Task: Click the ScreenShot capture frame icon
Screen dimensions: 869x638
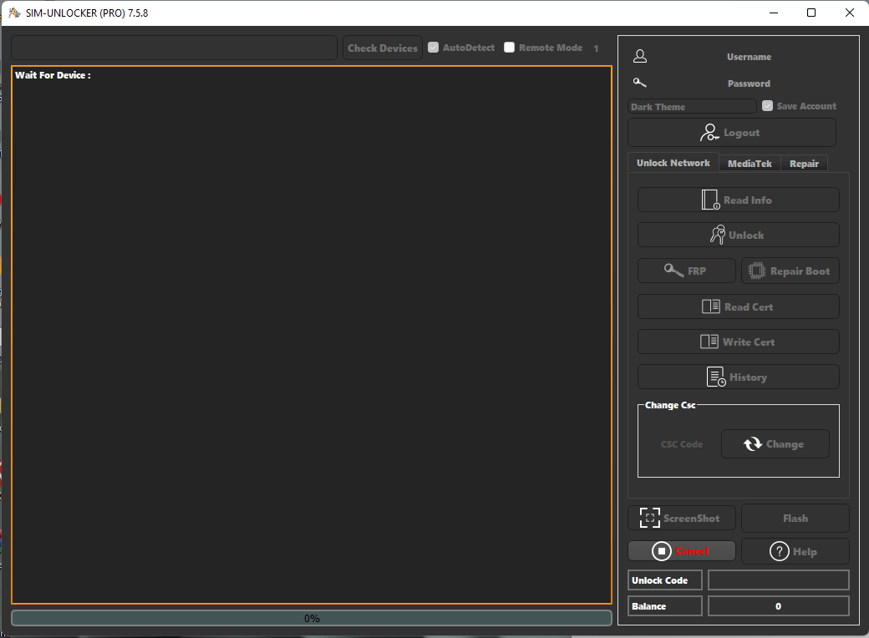Action: [x=649, y=518]
